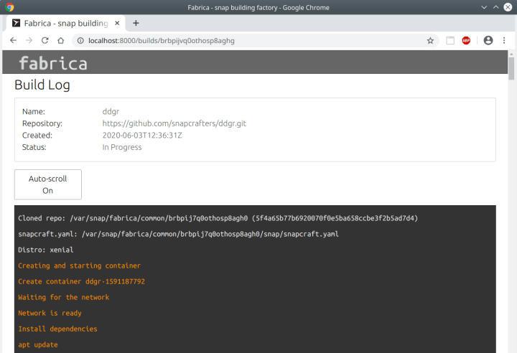This screenshot has height=353, width=517.
Task: Open the browser home page icon
Action: click(x=60, y=41)
